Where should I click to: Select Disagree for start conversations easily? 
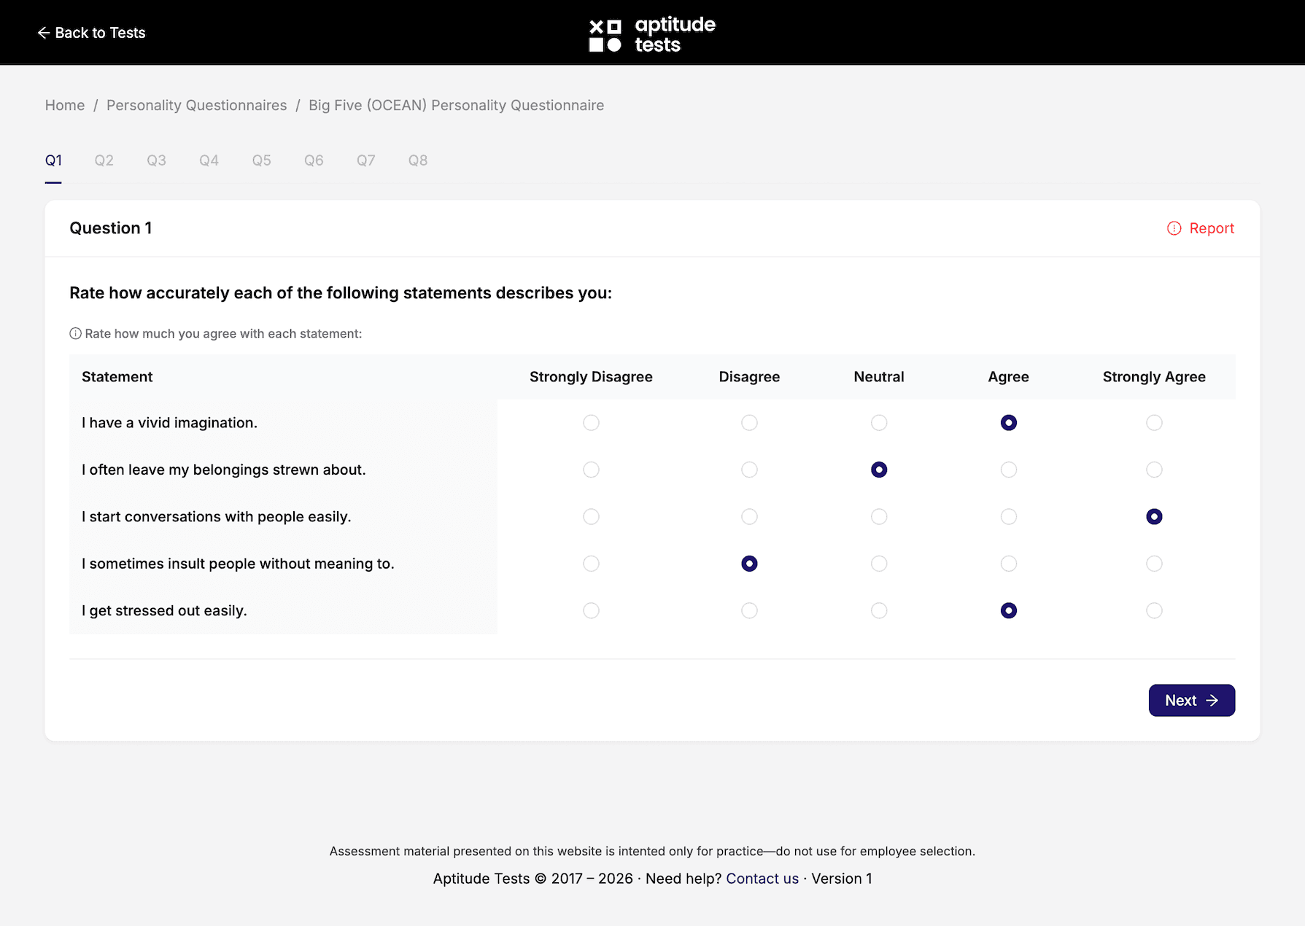[749, 517]
